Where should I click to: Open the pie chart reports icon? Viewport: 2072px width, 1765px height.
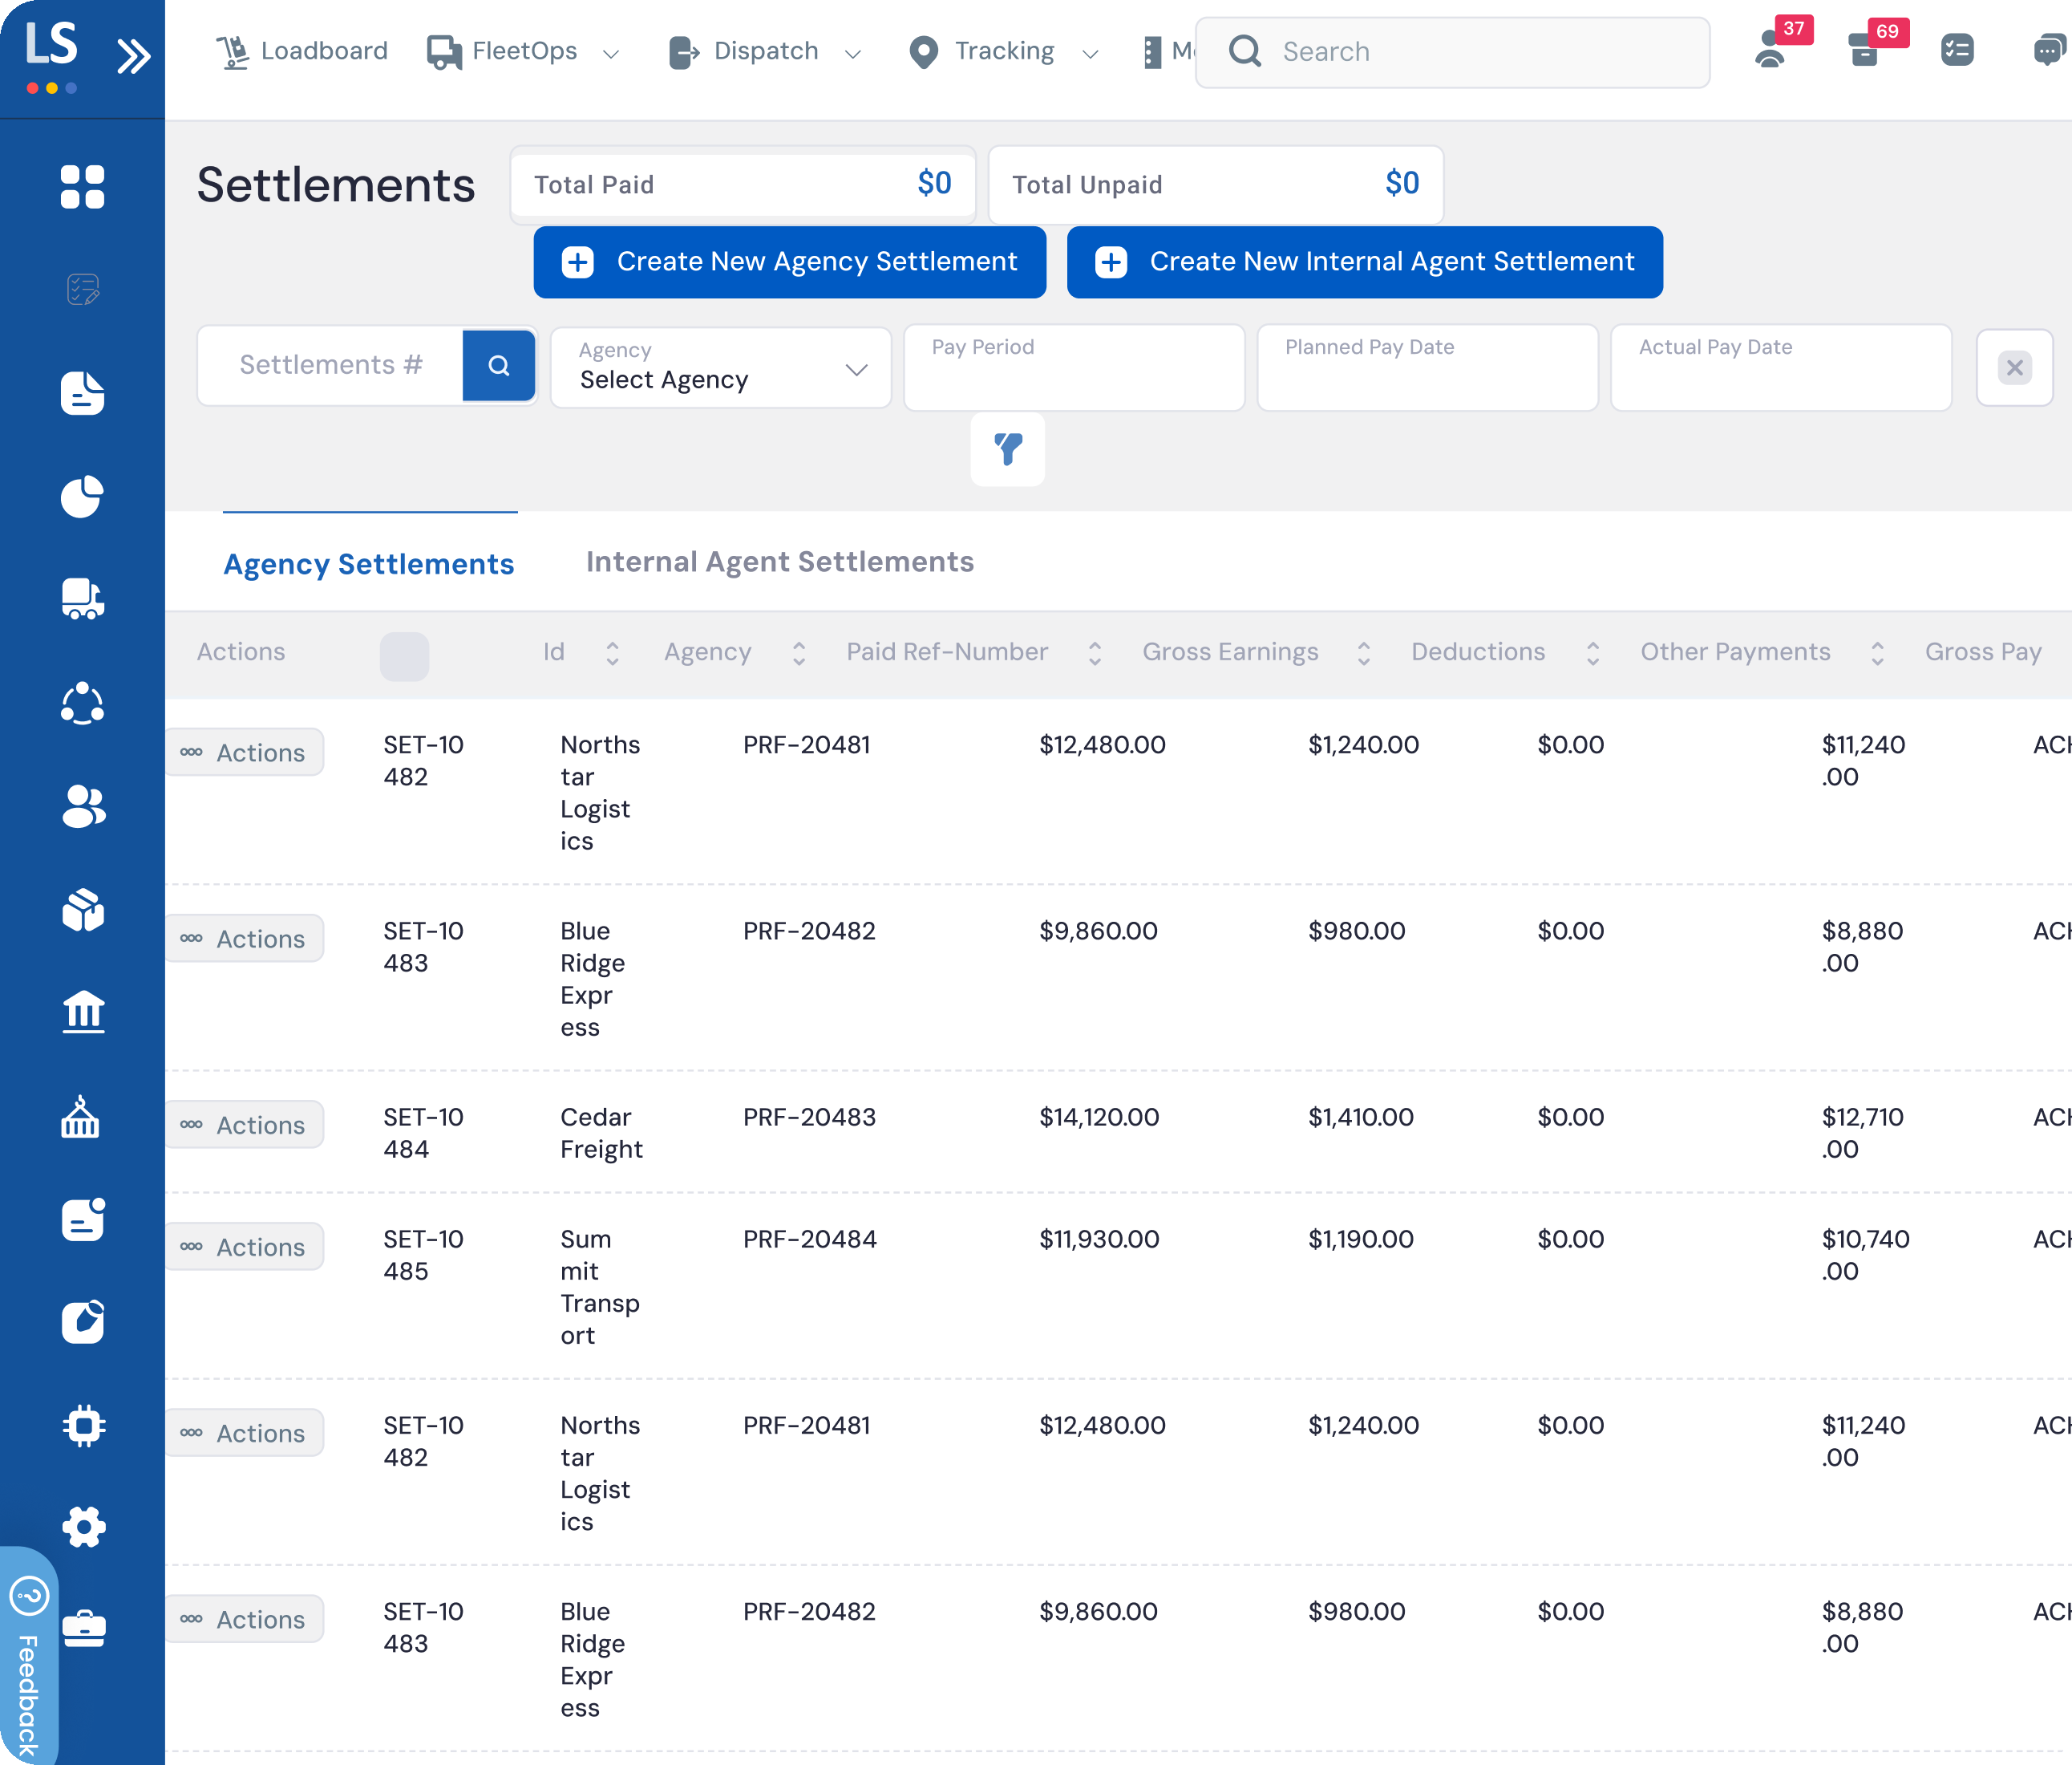82,497
